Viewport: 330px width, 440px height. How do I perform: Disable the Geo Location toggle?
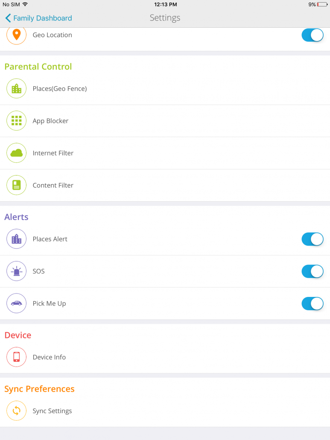pyautogui.click(x=312, y=35)
